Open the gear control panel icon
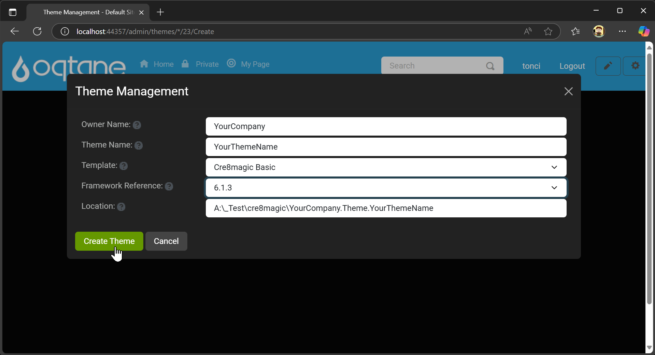The width and height of the screenshot is (655, 355). [x=635, y=66]
